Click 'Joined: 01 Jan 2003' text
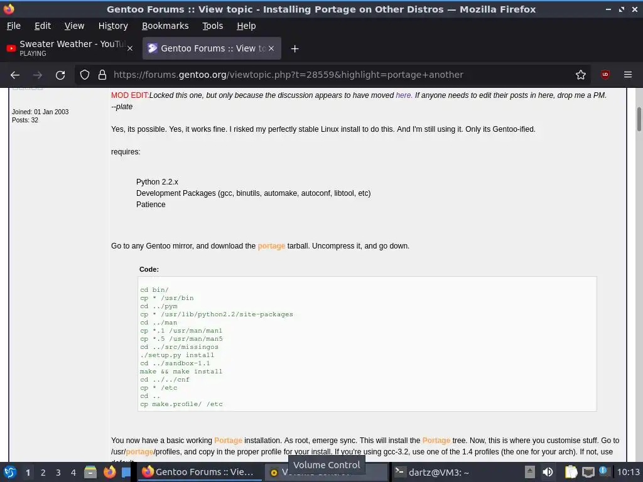Screen dimensions: 643x482 tap(40, 112)
